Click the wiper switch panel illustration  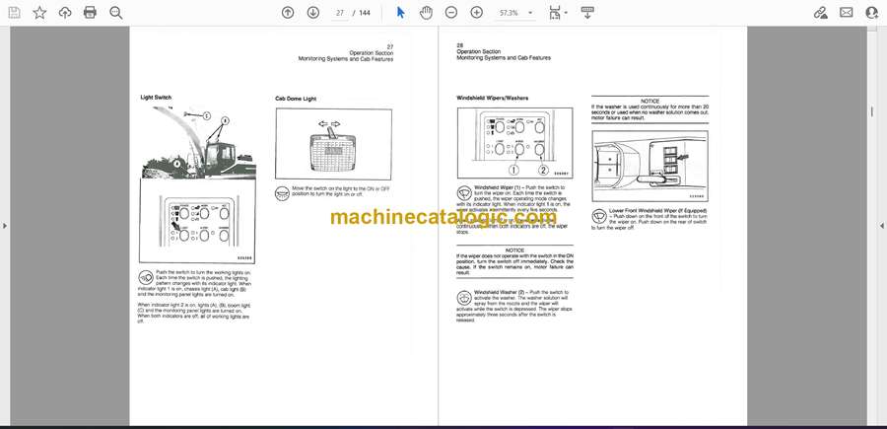click(x=514, y=143)
